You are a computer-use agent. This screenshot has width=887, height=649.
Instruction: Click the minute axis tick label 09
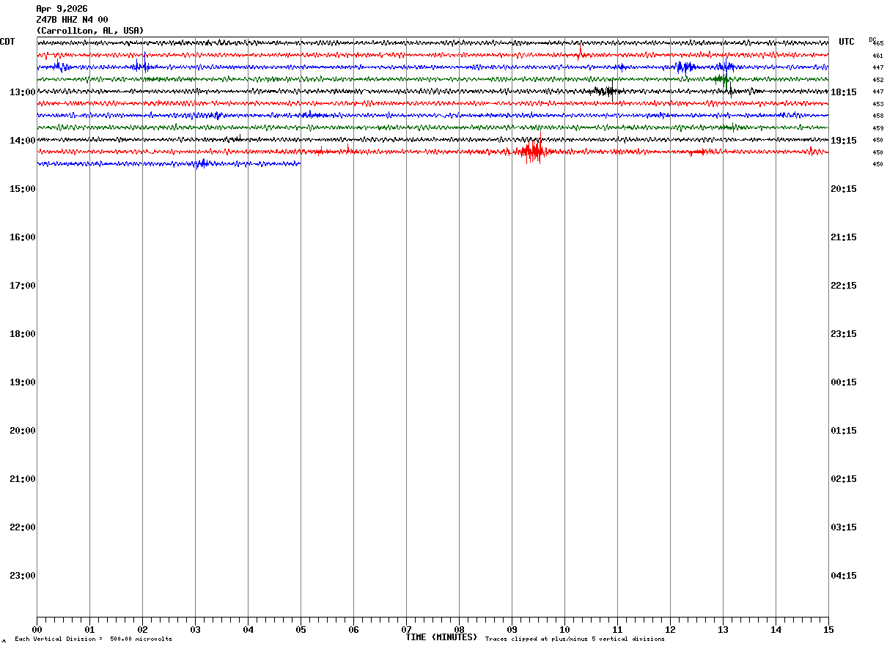(512, 629)
